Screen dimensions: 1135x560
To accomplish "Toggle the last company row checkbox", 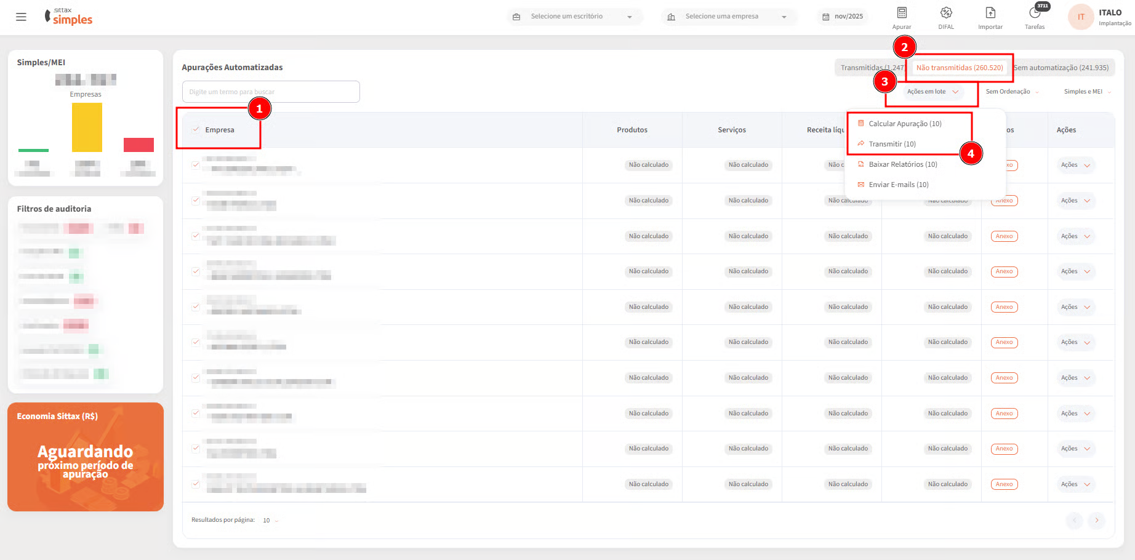I will 196,484.
